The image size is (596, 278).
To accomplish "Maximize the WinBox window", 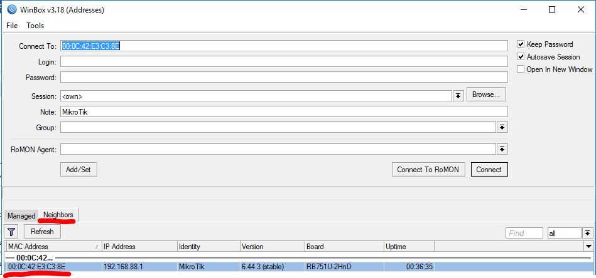I will 552,10.
